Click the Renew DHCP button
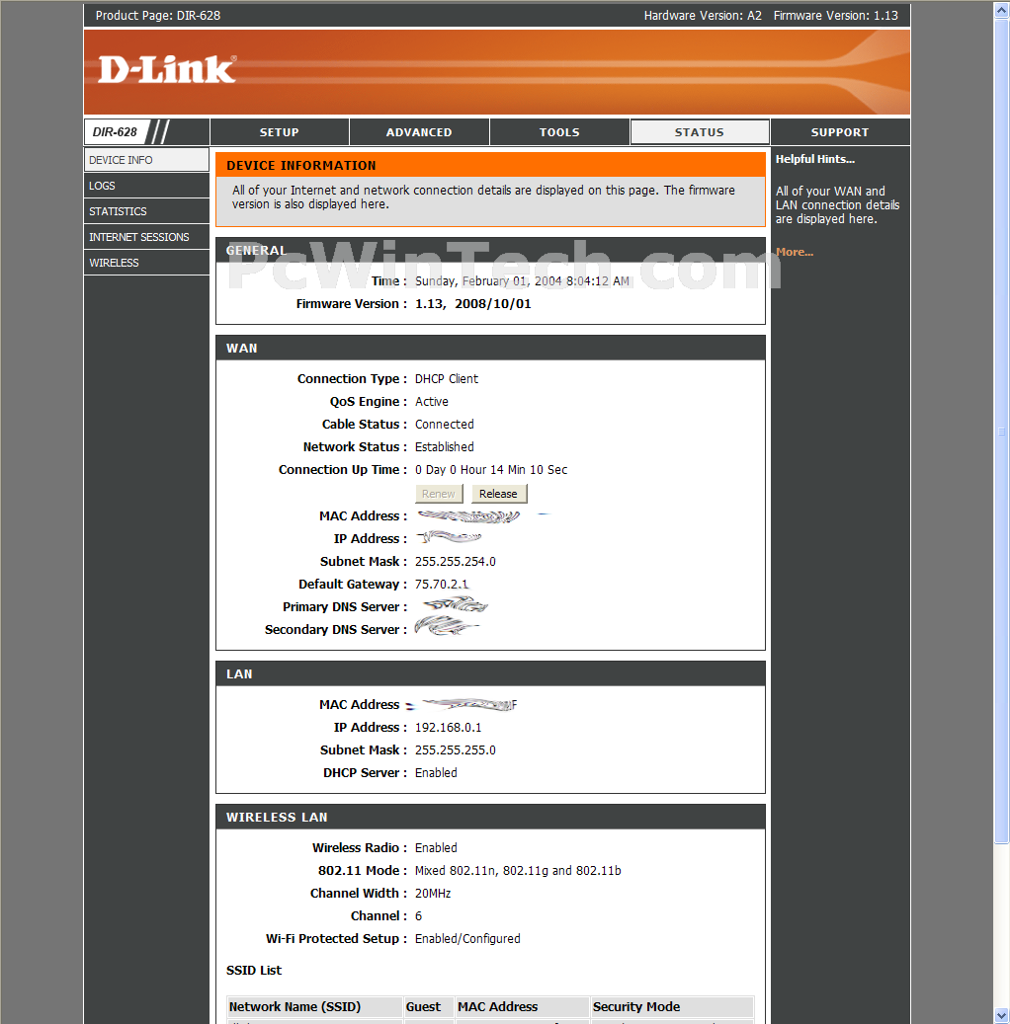 coord(439,494)
